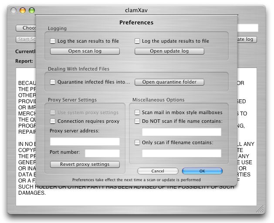274x223 pixels.
Task: Click the Open update log button
Action: [169, 51]
